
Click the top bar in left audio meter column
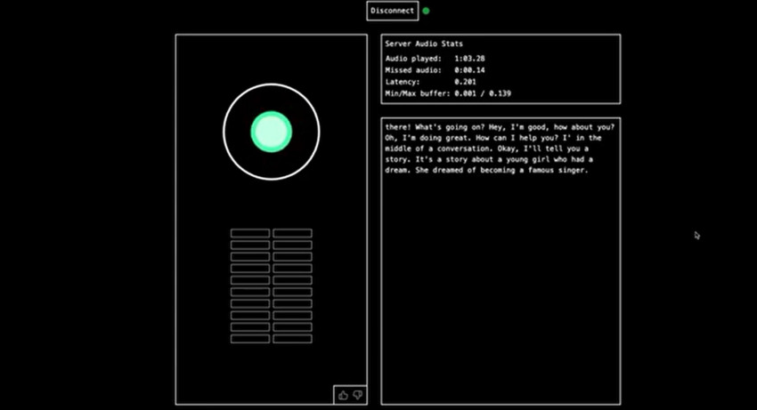click(250, 234)
